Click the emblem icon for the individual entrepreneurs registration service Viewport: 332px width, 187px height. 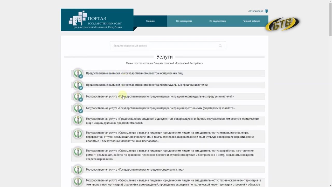pyautogui.click(x=78, y=97)
